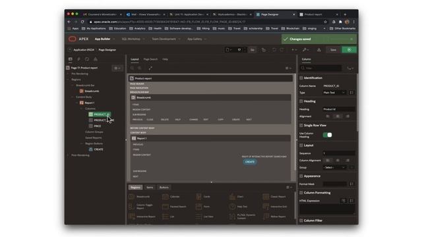Select PL/SQL Dynamic Content icon in gallery
The height and width of the screenshot is (237, 422).
[232, 217]
